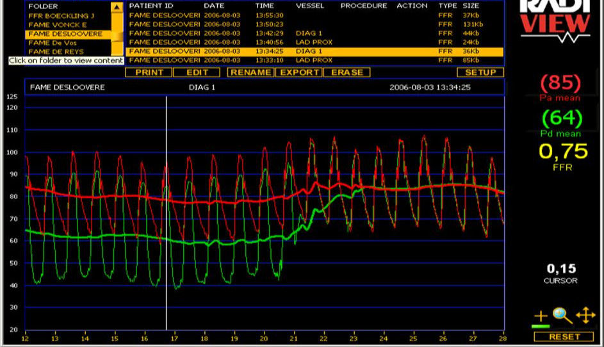This screenshot has height=347, width=604.
Task: Activate the magnifying glass zoom tool
Action: 562,315
